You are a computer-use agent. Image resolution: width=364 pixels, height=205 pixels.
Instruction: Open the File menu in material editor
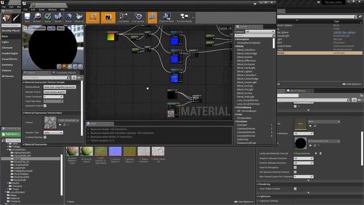[26, 10]
